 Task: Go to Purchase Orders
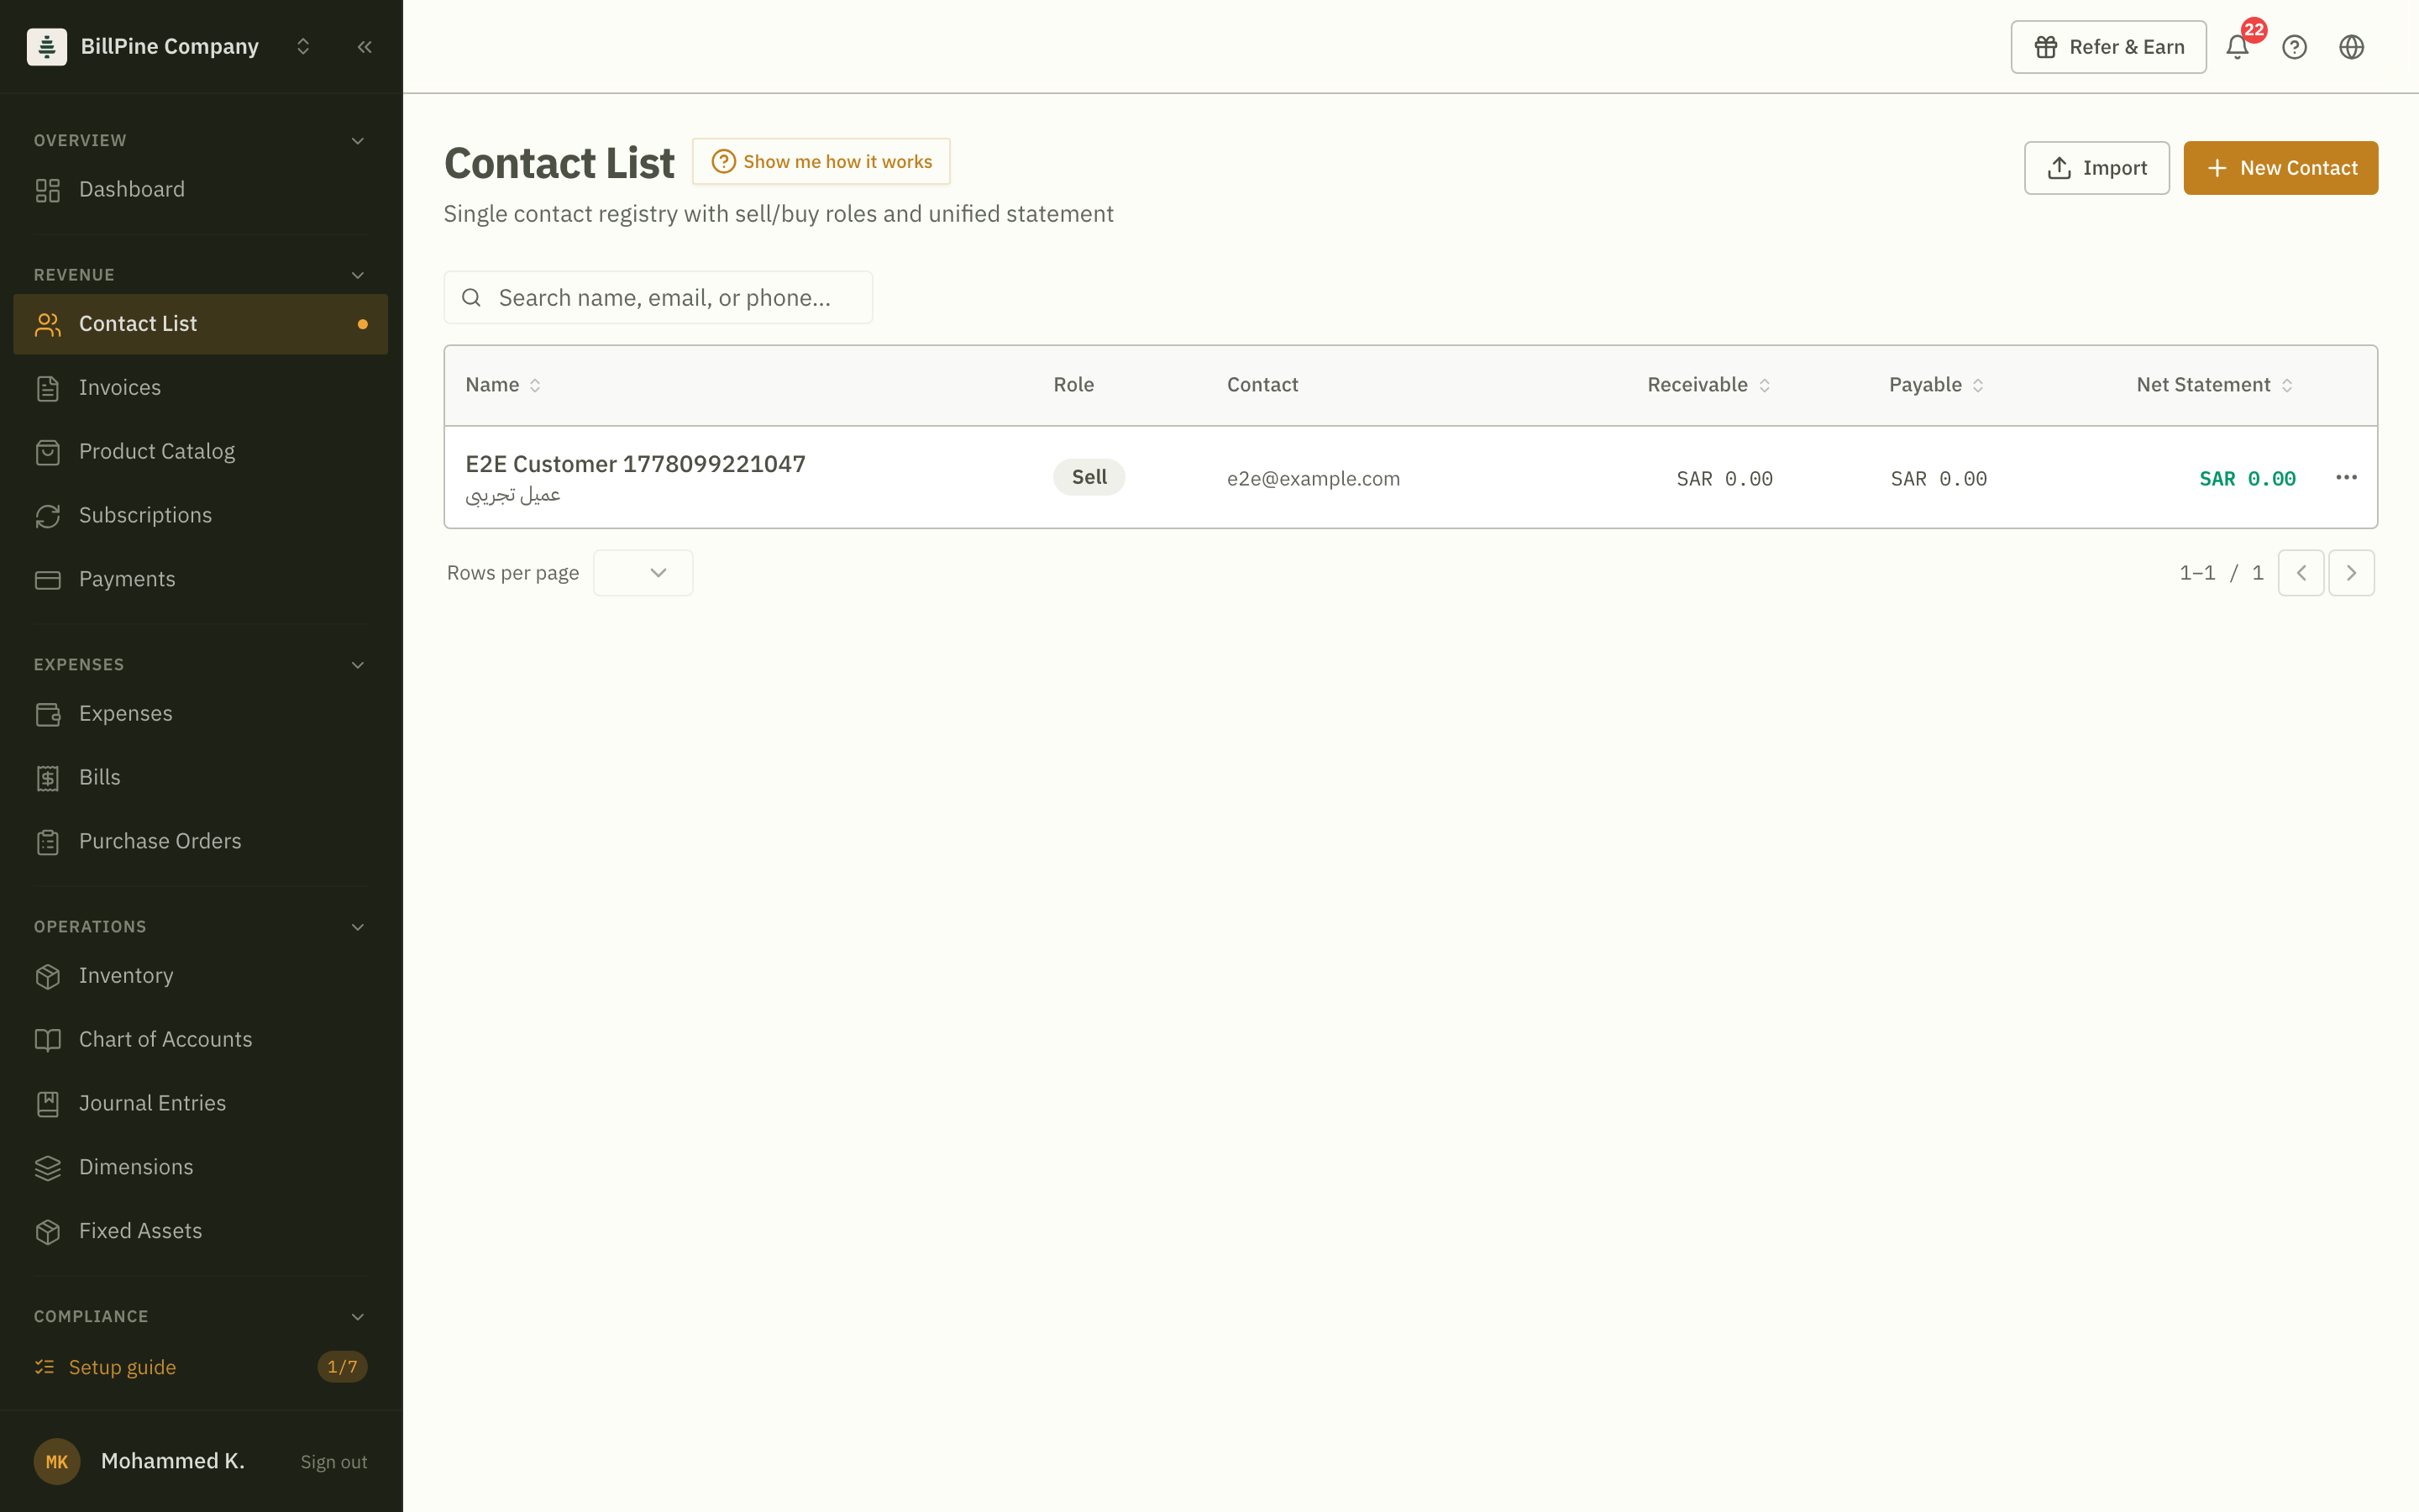pyautogui.click(x=201, y=842)
